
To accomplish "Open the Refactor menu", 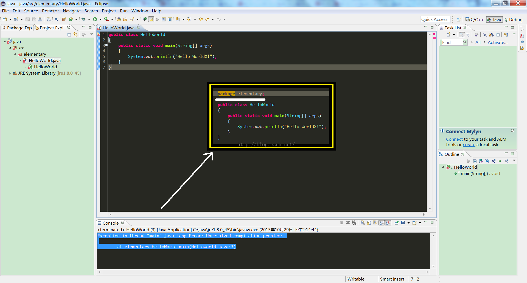I will click(x=51, y=11).
